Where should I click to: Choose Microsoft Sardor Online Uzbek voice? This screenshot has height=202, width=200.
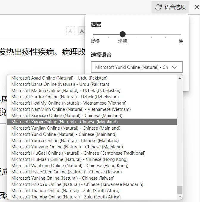pyautogui.click(x=92, y=97)
